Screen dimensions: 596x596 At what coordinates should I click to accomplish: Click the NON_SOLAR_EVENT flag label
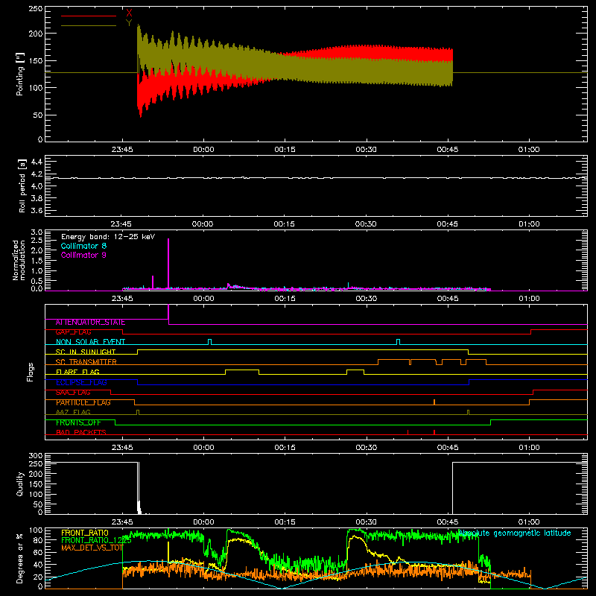coord(90,342)
